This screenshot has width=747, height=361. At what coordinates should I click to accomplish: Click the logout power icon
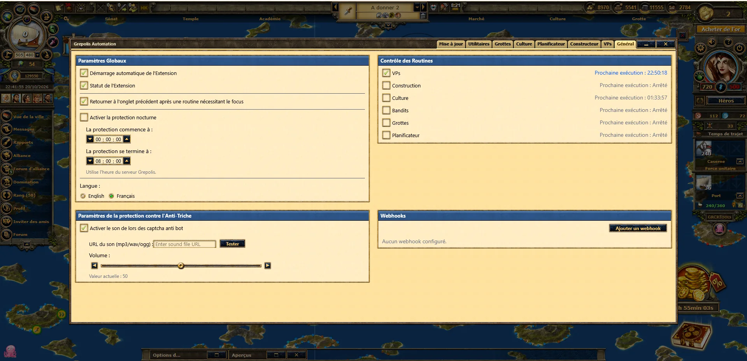tap(740, 48)
